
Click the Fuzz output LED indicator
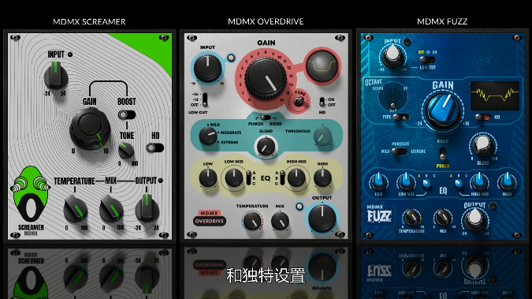pos(493,205)
